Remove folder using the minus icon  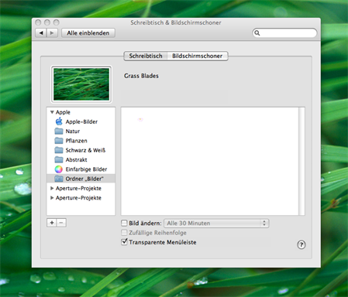tap(61, 223)
